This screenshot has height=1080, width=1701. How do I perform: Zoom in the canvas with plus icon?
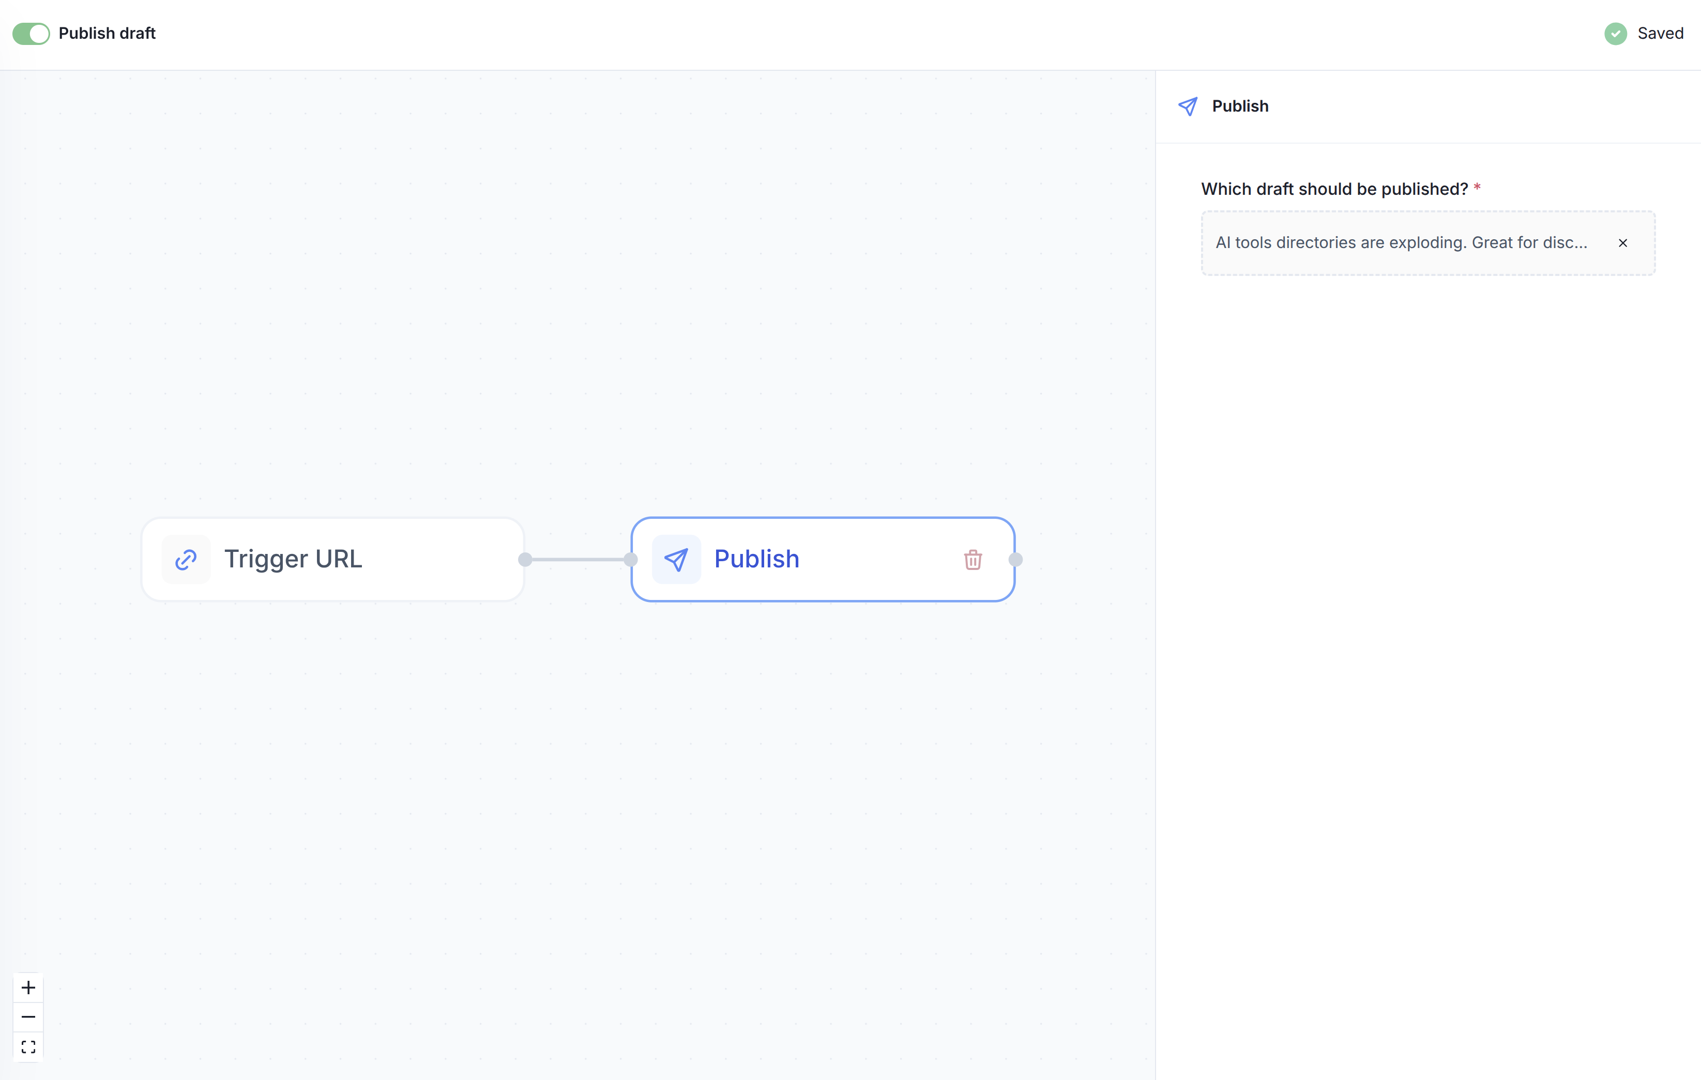[28, 988]
